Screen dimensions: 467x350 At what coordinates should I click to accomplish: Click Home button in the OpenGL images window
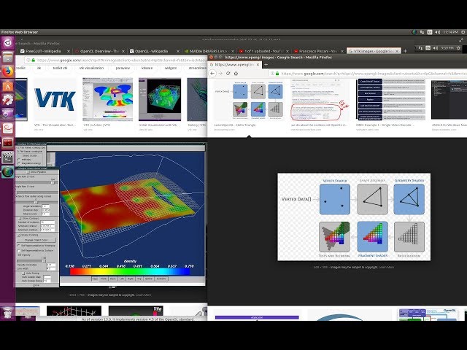point(236,73)
